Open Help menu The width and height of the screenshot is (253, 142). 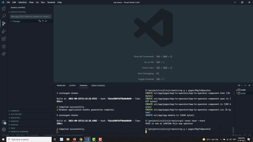click(x=59, y=2)
